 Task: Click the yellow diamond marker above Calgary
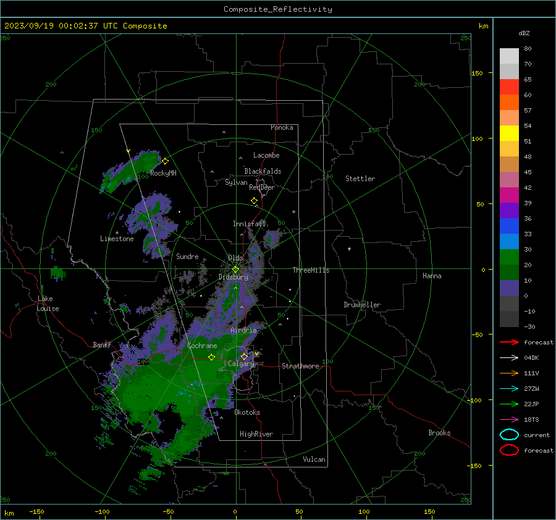[244, 356]
